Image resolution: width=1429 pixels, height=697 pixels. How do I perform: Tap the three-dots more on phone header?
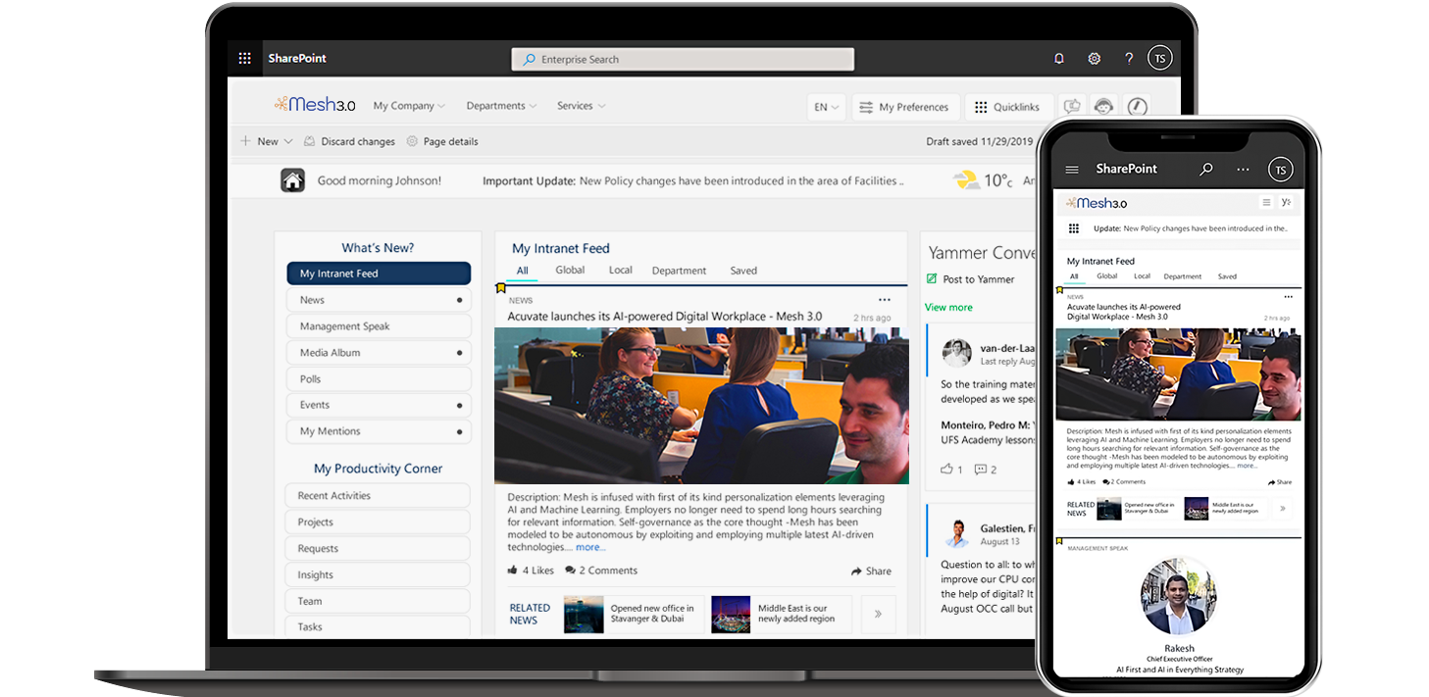click(1243, 170)
